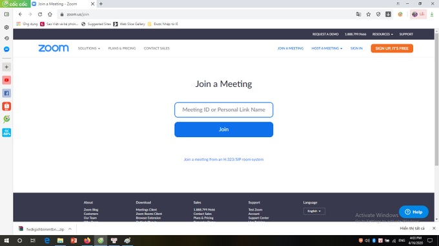Open the settings gear in the sidebar
Viewport: 439px width, 246px height.
(6, 27)
